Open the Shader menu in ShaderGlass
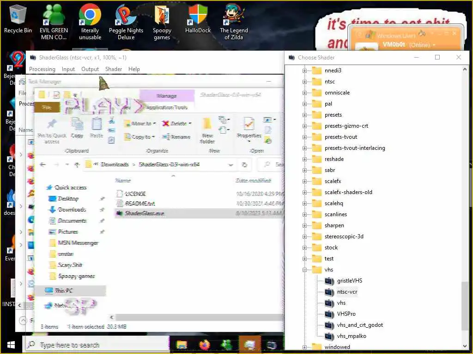 (x=114, y=69)
